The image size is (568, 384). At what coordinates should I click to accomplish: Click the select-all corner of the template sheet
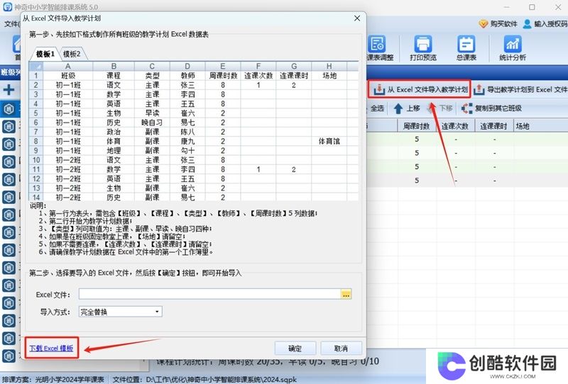click(x=36, y=66)
